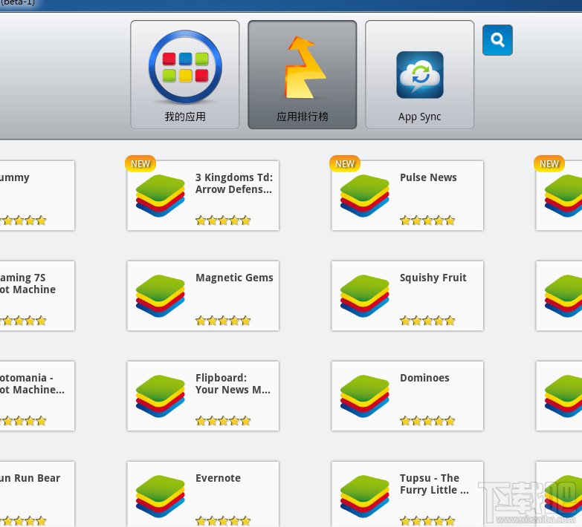The height and width of the screenshot is (527, 582).
Task: Open 3 Kingdoms Td app icon
Action: (160, 195)
